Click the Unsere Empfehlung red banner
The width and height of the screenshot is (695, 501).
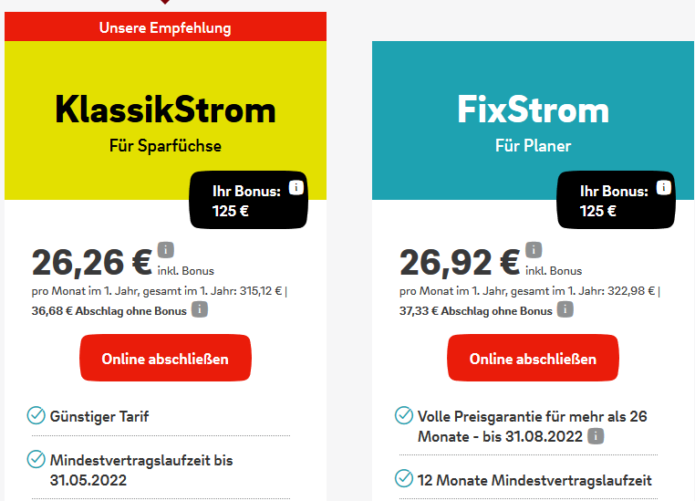[x=165, y=26]
